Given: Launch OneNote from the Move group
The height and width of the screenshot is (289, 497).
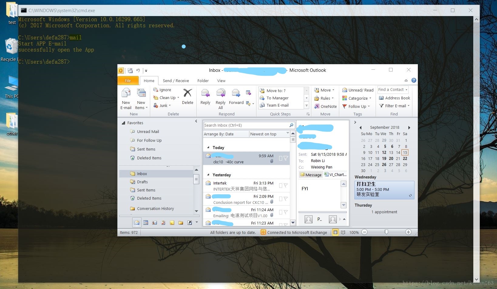Looking at the screenshot, I should (326, 106).
